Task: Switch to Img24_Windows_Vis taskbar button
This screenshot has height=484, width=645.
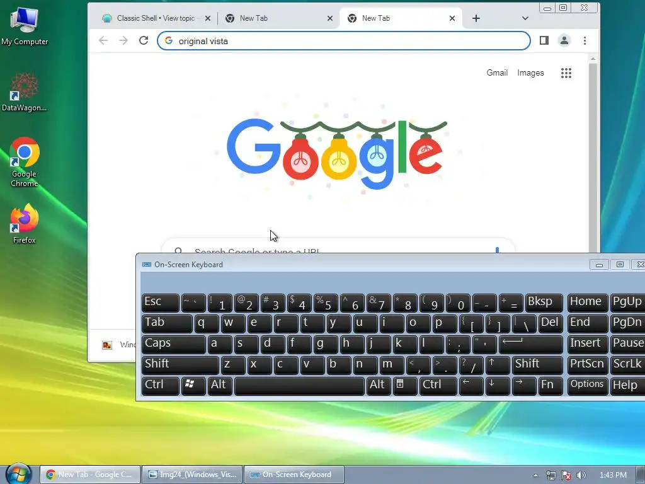Action: [193, 475]
